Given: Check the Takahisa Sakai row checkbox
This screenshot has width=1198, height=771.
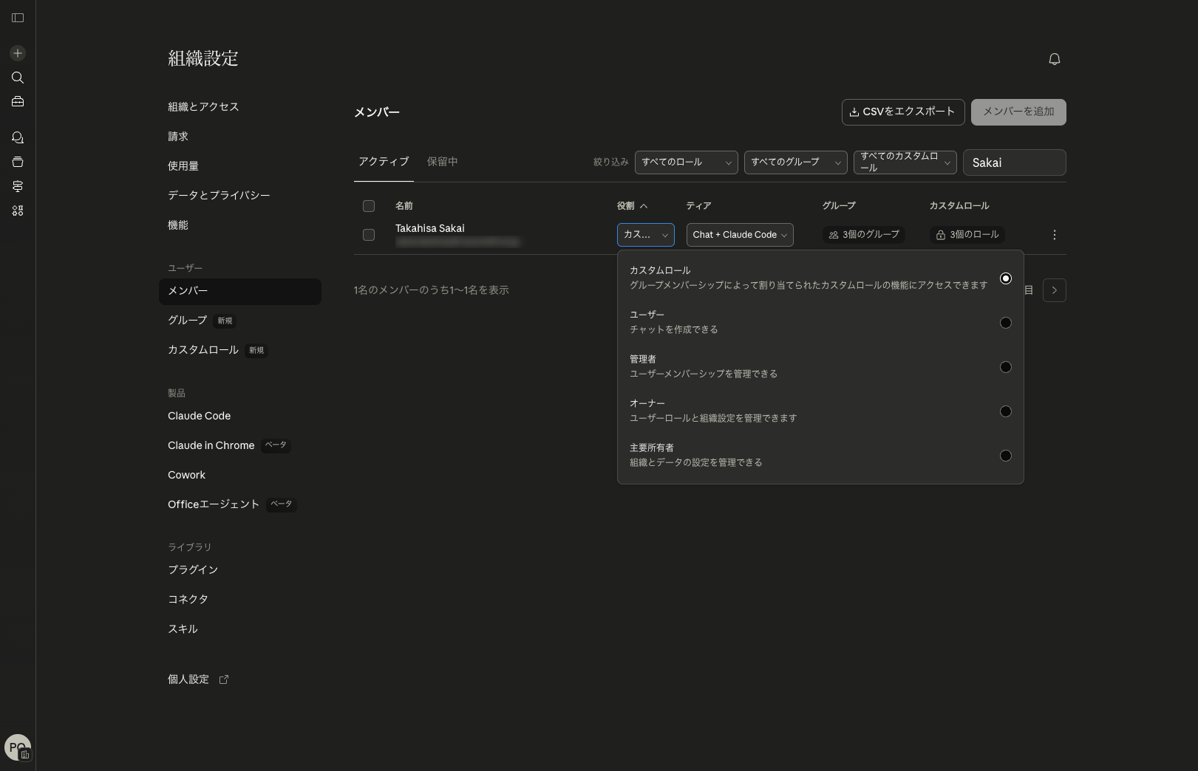Looking at the screenshot, I should [x=369, y=235].
